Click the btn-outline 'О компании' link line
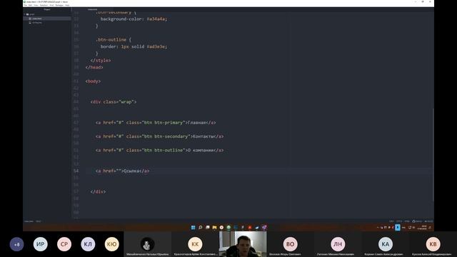The height and width of the screenshot is (257, 457). pos(159,151)
